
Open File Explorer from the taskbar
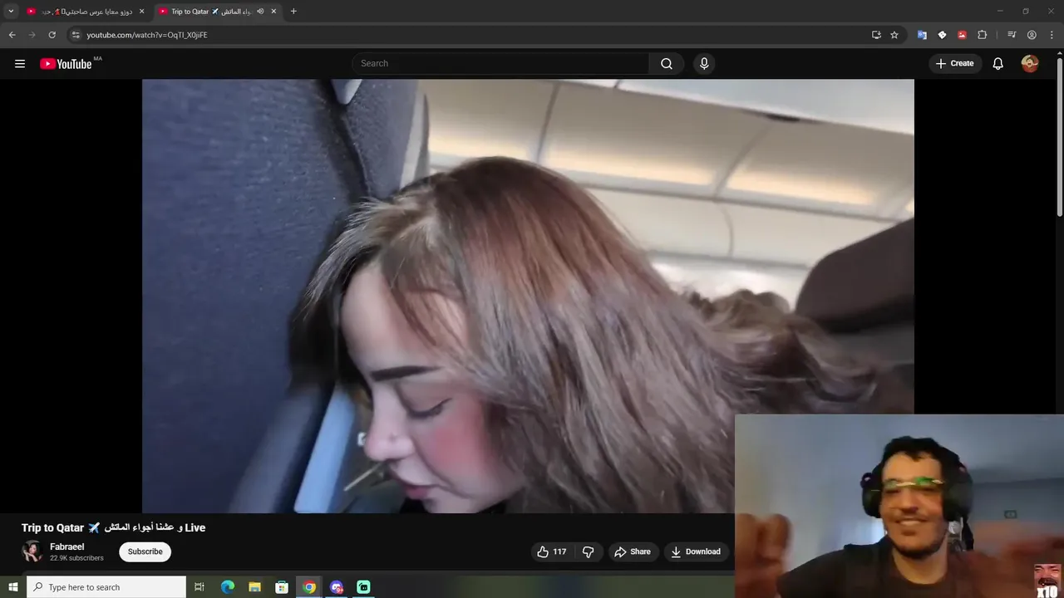pyautogui.click(x=254, y=587)
